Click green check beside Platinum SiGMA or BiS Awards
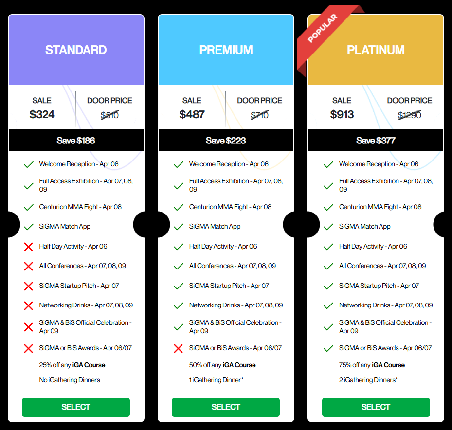This screenshot has width=452, height=430. 328,348
